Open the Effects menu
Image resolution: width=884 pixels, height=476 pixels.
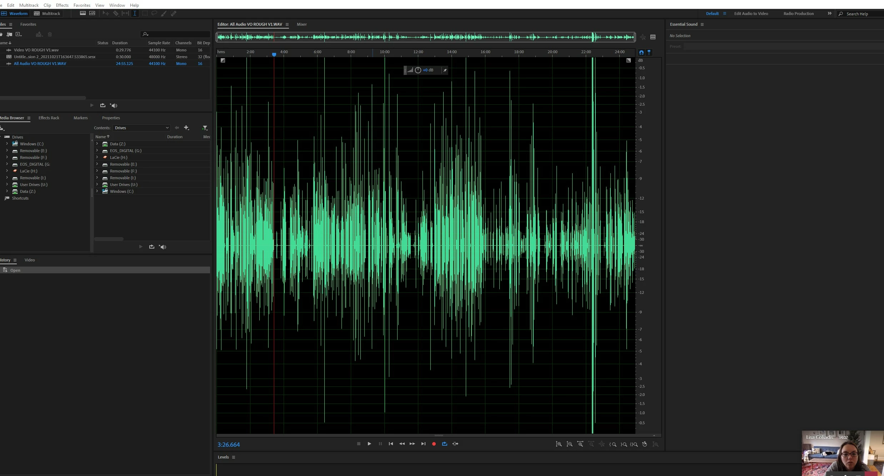click(x=62, y=5)
